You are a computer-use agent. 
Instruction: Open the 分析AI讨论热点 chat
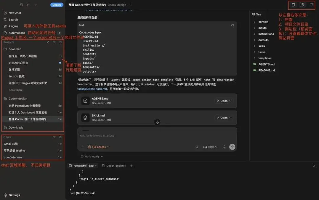(x=32, y=63)
